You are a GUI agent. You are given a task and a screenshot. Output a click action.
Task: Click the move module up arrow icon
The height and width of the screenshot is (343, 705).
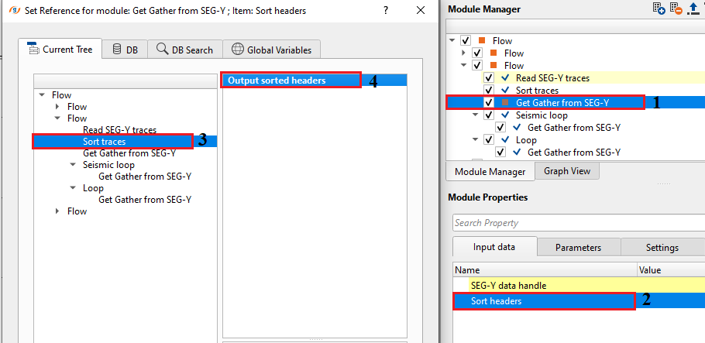(693, 9)
